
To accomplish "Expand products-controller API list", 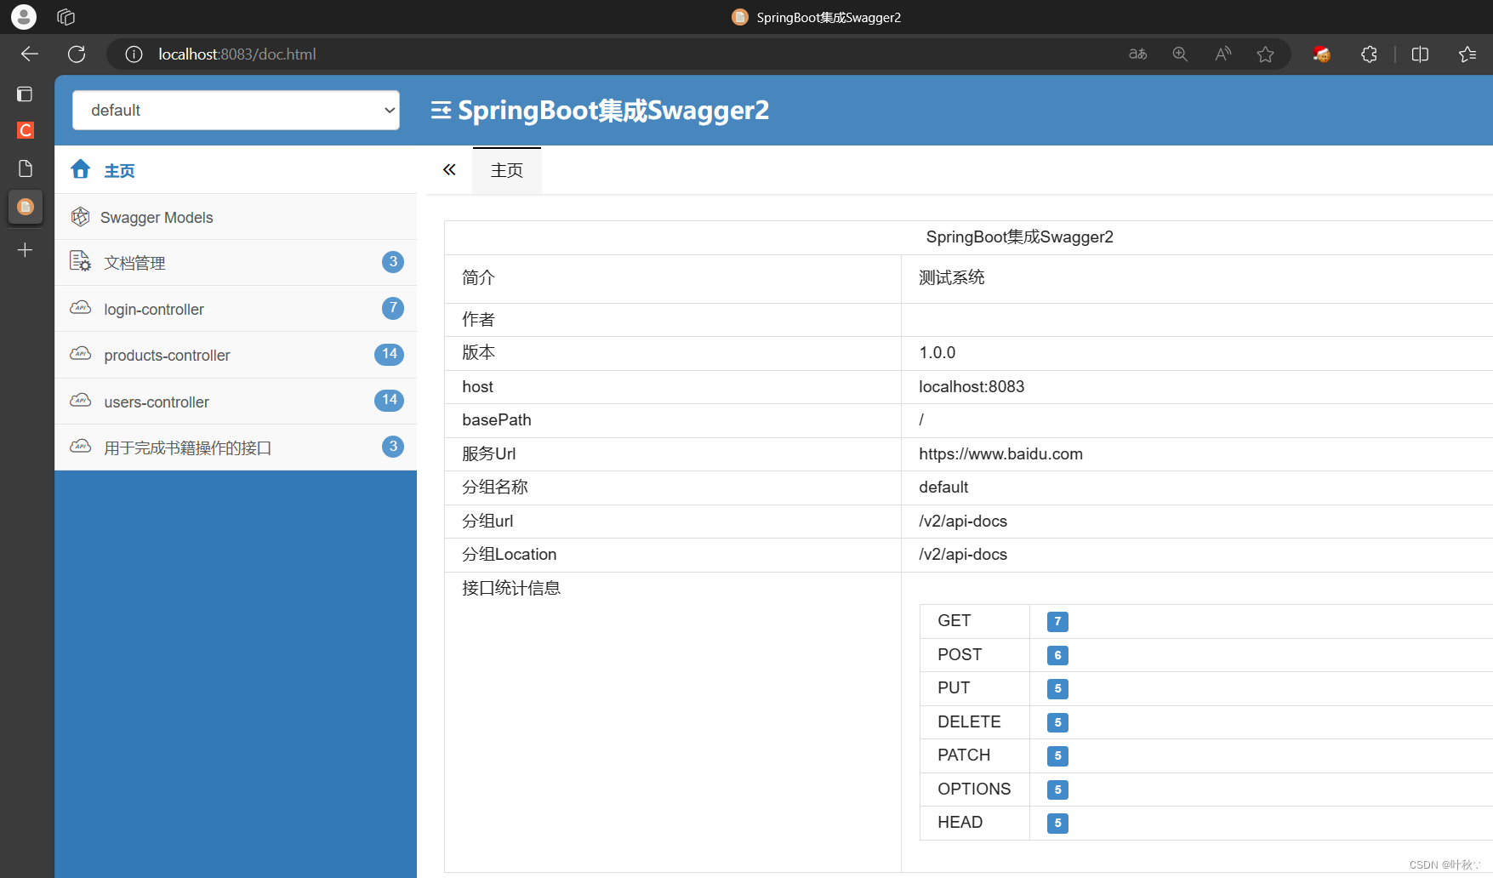I will (236, 355).
